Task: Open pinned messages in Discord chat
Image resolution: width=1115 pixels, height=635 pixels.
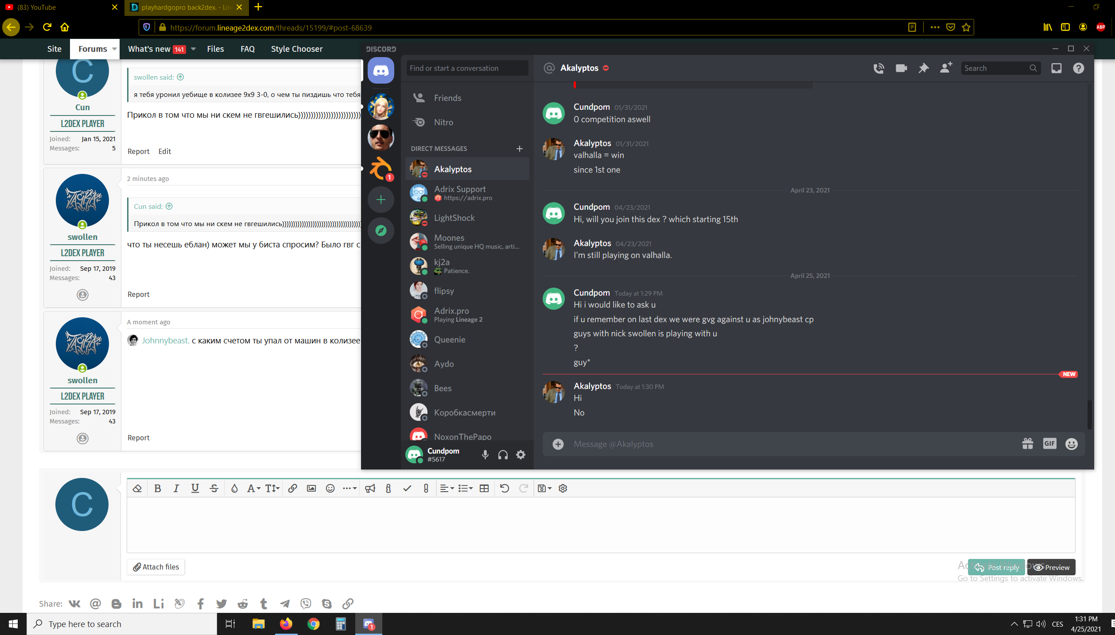Action: [x=923, y=68]
